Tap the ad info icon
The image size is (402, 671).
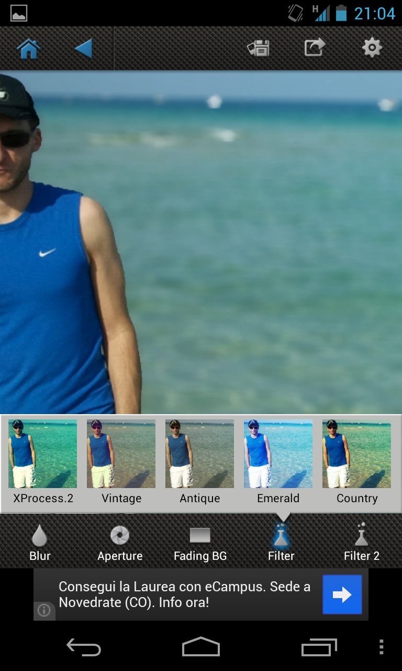44,611
